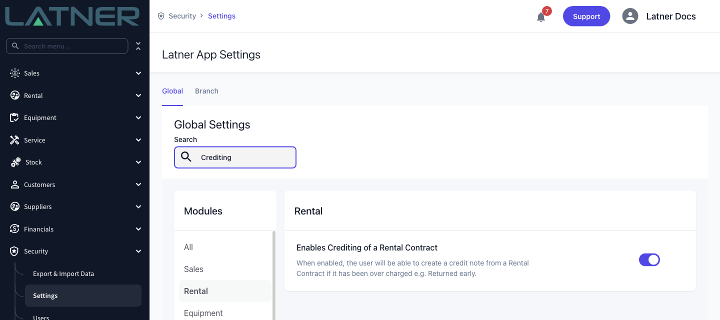
Task: Toggle Enables Crediting of a Rental Contract
Action: pos(649,259)
